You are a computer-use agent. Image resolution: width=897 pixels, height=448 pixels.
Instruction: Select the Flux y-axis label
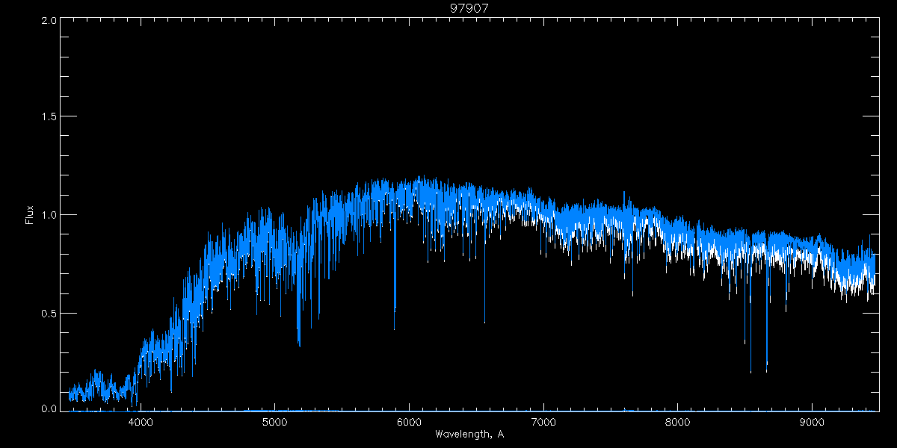(x=30, y=215)
